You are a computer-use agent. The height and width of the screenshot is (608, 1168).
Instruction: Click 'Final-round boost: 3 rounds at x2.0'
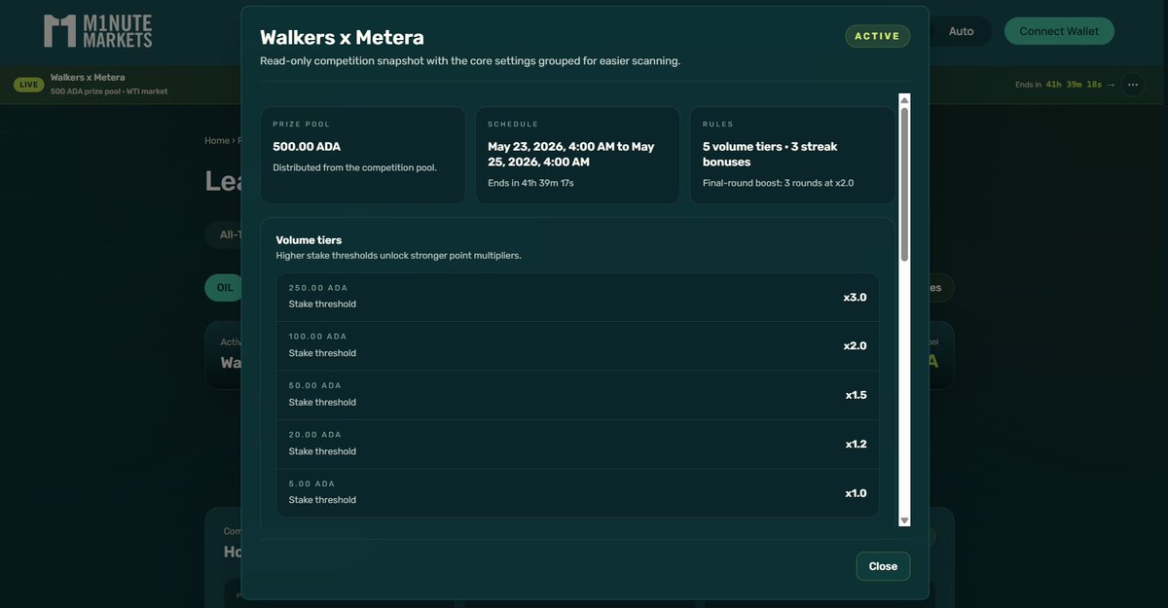[778, 183]
